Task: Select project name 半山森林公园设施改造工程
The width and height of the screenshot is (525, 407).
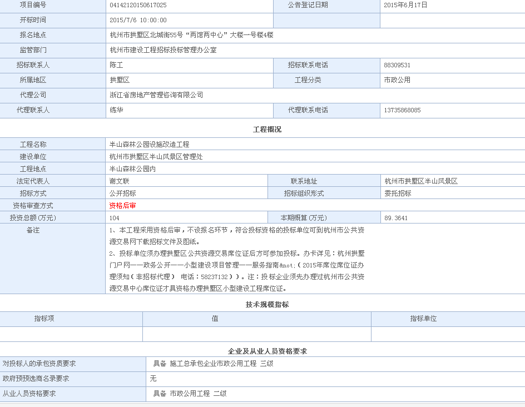Action: pos(149,145)
